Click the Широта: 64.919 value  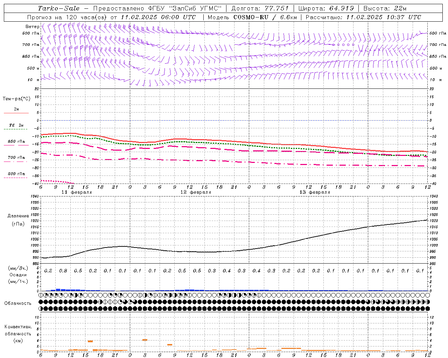[x=326, y=8]
